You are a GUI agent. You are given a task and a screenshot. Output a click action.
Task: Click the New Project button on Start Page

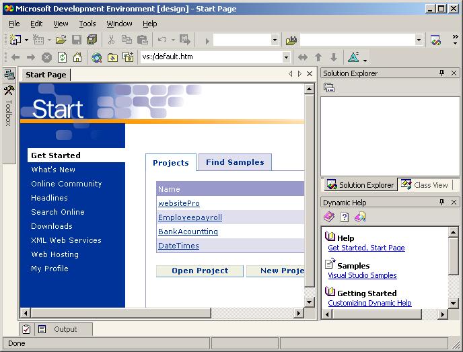coord(275,271)
